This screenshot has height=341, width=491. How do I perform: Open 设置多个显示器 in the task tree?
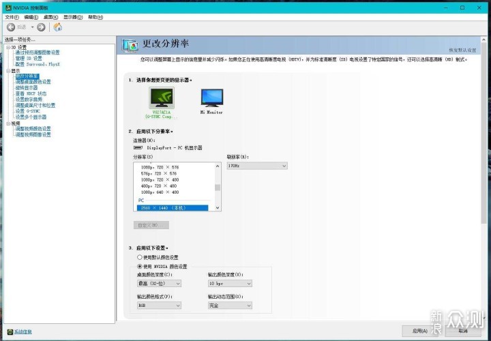click(31, 117)
